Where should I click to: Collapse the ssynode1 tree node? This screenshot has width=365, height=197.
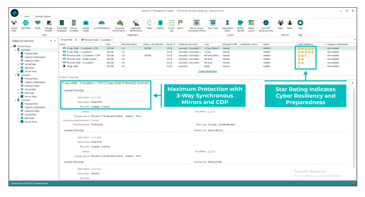(x=15, y=50)
